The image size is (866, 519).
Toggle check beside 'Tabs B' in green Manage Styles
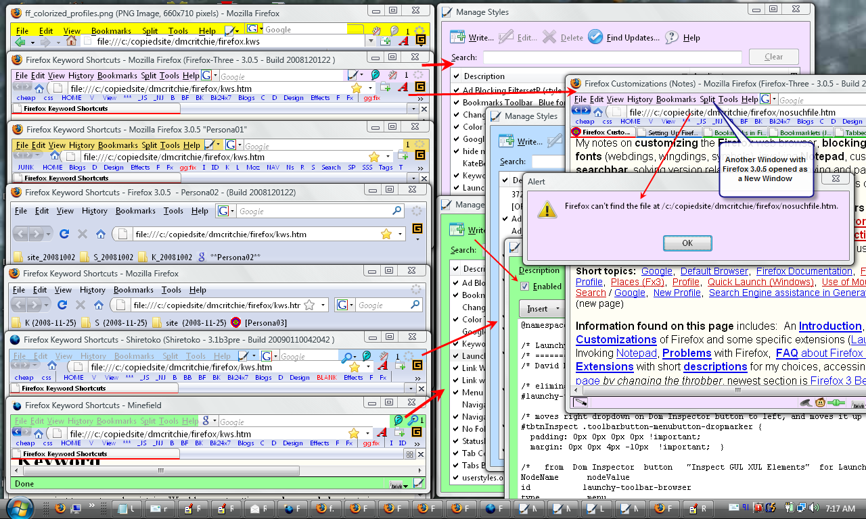click(457, 465)
